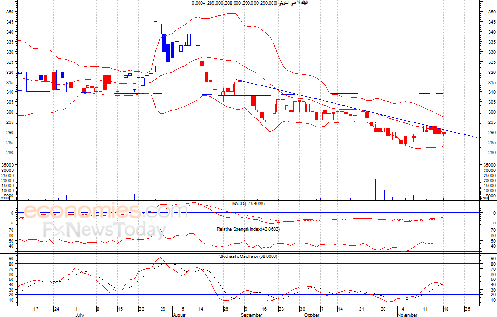This screenshot has width=497, height=317.
Task: Select the 280 label on the right price axis
Action: 492,153
